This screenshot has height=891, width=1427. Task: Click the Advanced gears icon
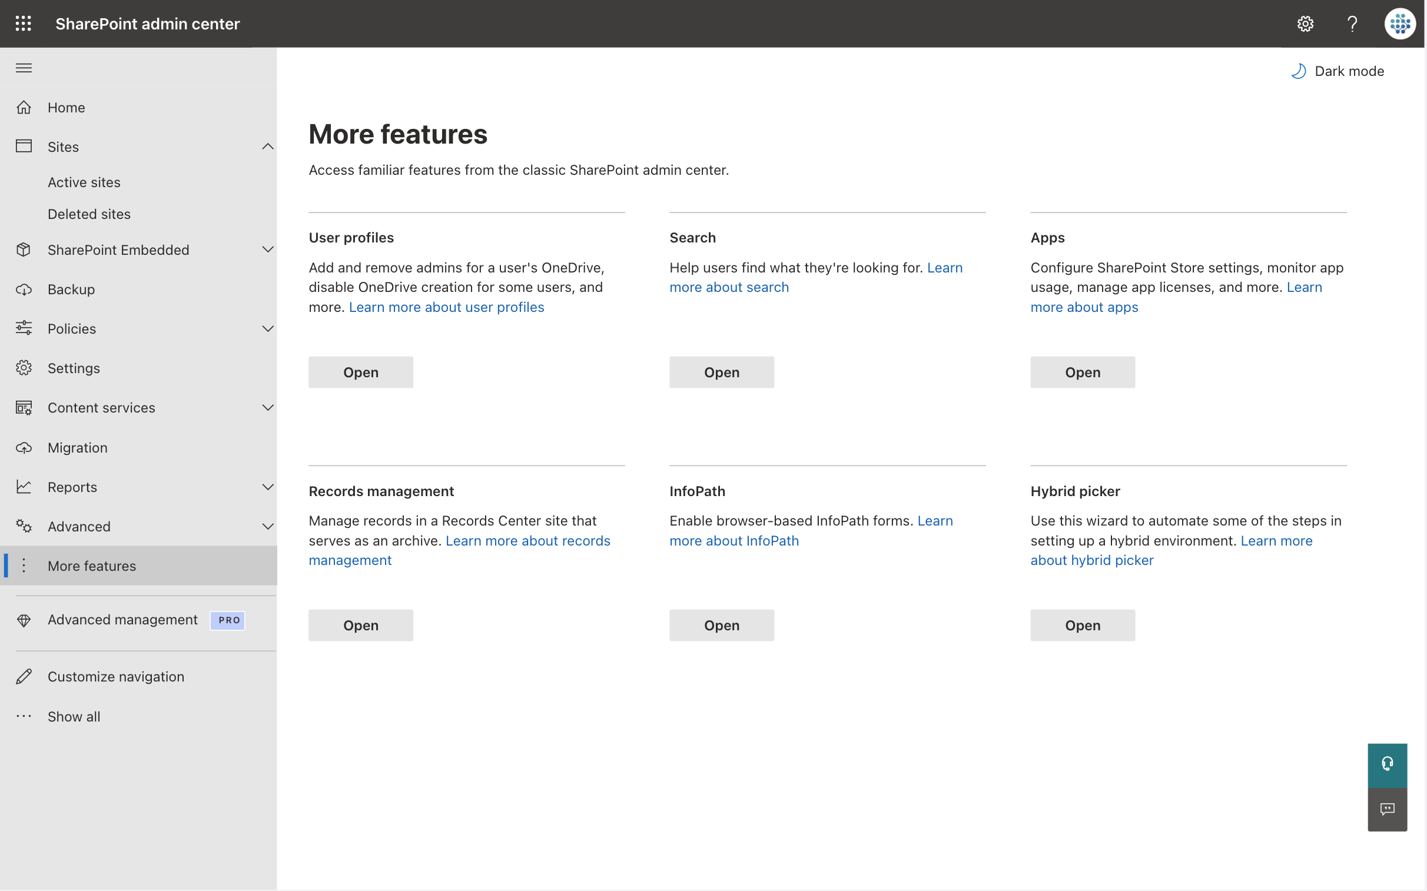point(24,526)
